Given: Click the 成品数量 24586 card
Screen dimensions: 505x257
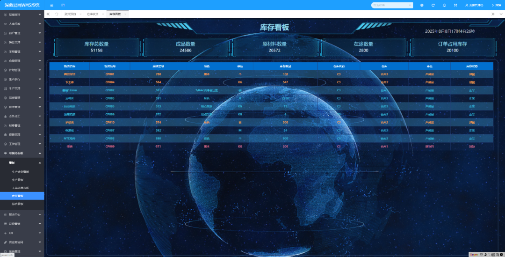Looking at the screenshot, I should 186,47.
